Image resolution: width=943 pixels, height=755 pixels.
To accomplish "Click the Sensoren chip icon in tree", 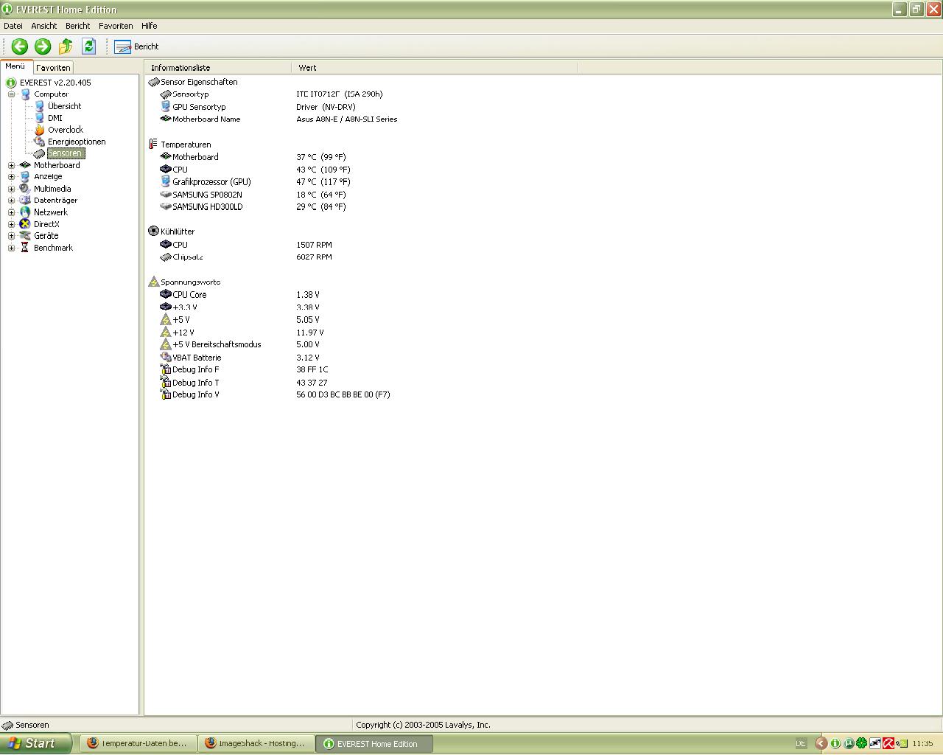I will (x=39, y=153).
